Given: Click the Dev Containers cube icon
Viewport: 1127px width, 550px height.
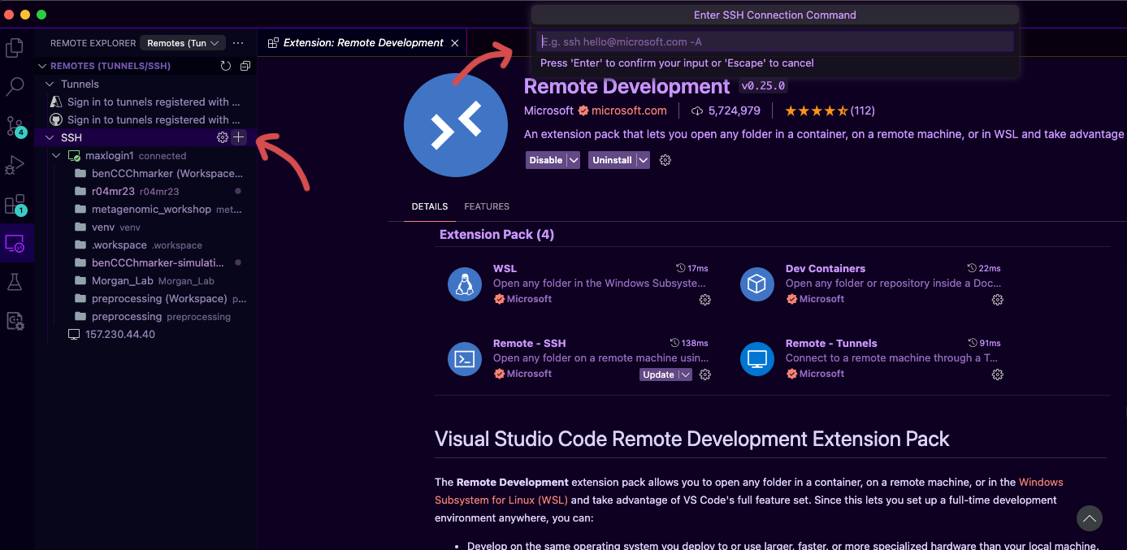Looking at the screenshot, I should pyautogui.click(x=757, y=284).
